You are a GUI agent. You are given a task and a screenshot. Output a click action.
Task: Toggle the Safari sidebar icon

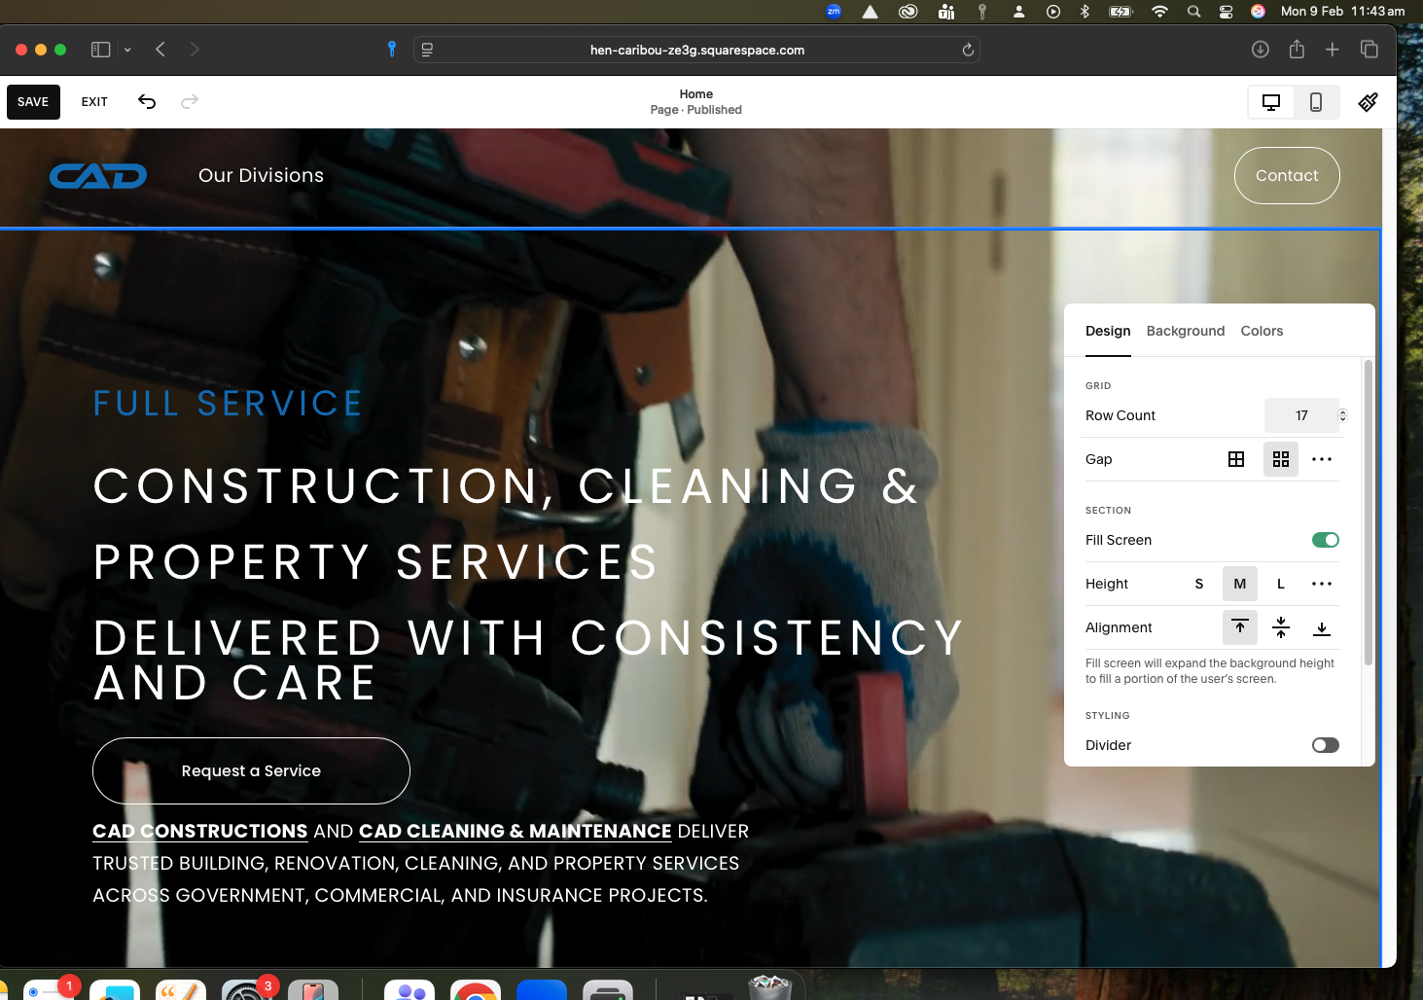pyautogui.click(x=100, y=50)
